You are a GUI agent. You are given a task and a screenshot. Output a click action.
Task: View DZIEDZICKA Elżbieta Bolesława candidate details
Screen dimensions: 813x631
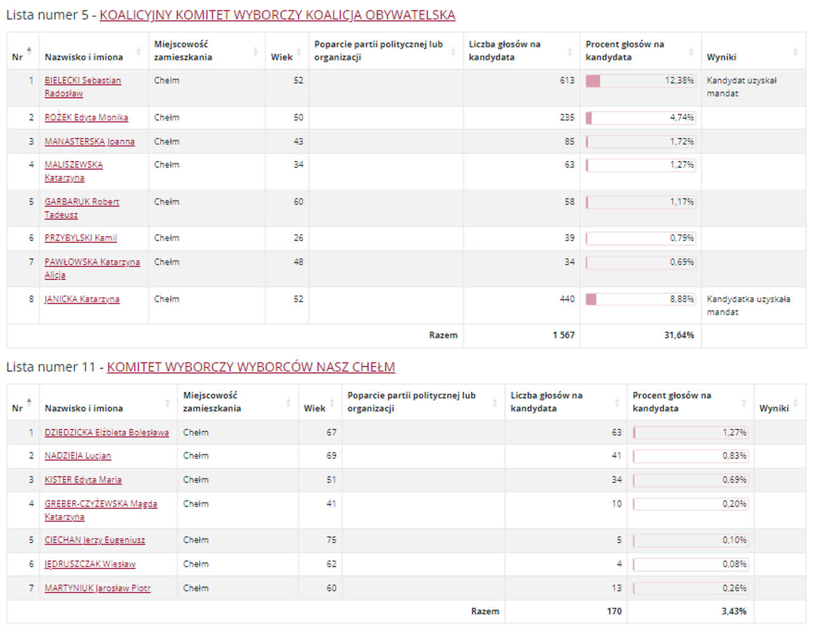107,433
